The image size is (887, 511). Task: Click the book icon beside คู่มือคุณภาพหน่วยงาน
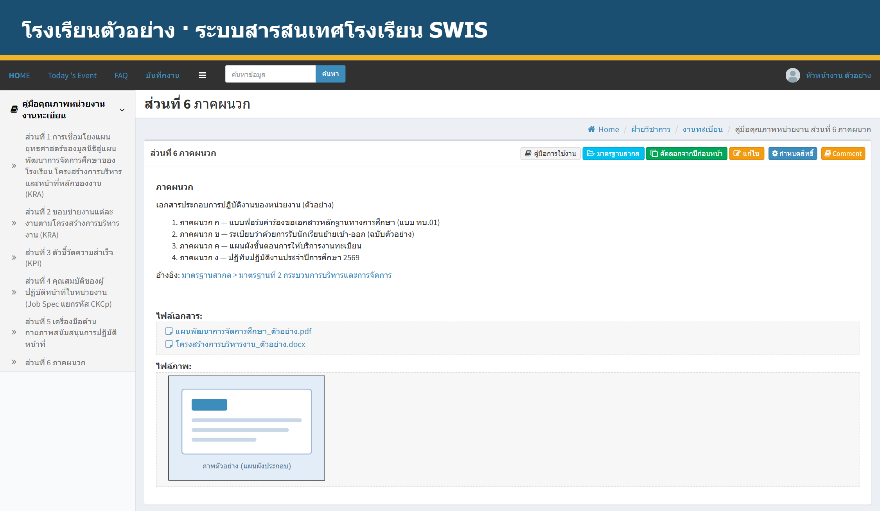14,109
